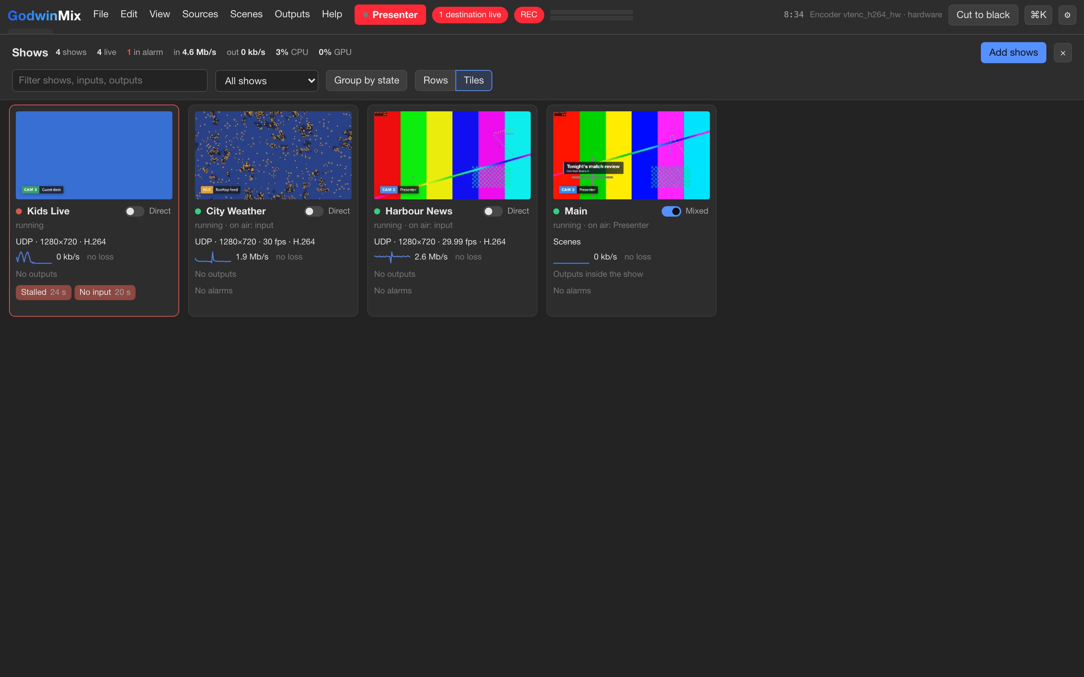Screen dimensions: 1084x677
Task: Toggle the City Weather Direct switch
Action: coord(314,211)
